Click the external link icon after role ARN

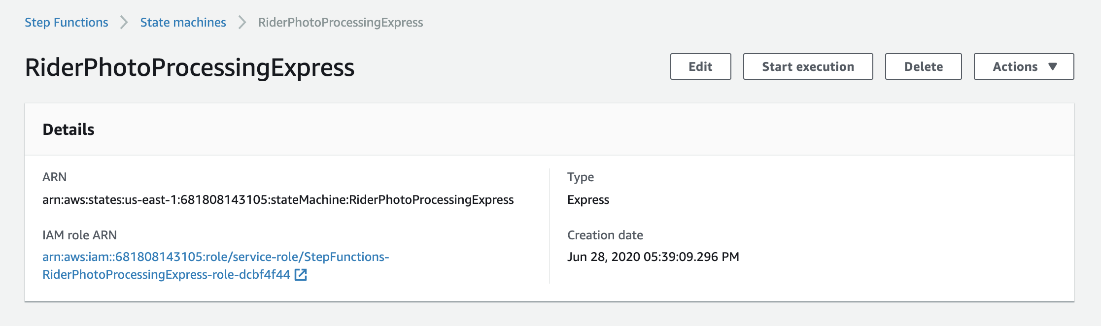301,275
